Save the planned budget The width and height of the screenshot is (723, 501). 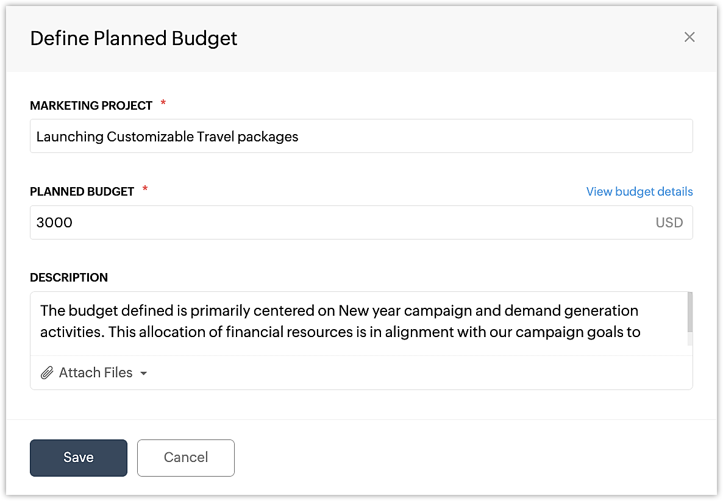[x=79, y=458]
